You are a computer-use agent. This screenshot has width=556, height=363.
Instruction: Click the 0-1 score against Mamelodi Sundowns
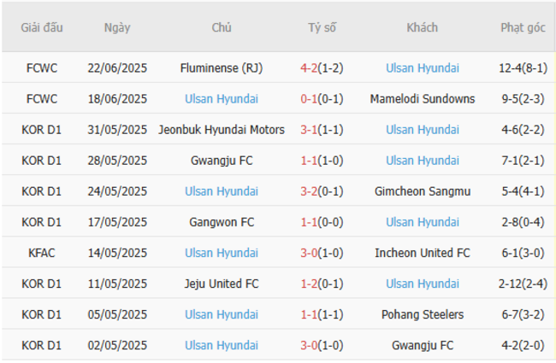tap(311, 99)
